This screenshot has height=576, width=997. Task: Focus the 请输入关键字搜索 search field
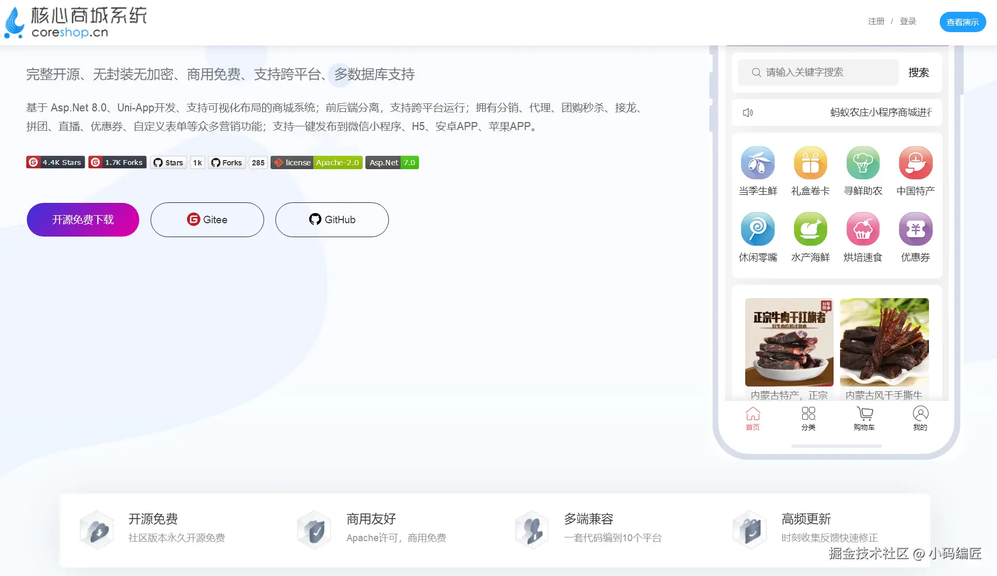click(x=818, y=72)
